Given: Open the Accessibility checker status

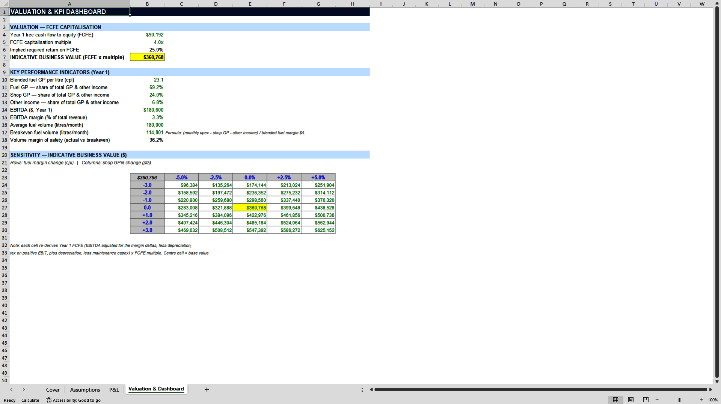Looking at the screenshot, I should (x=74, y=400).
